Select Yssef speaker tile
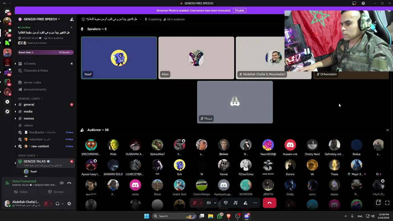Screen dimensions: 393x221 119,58
